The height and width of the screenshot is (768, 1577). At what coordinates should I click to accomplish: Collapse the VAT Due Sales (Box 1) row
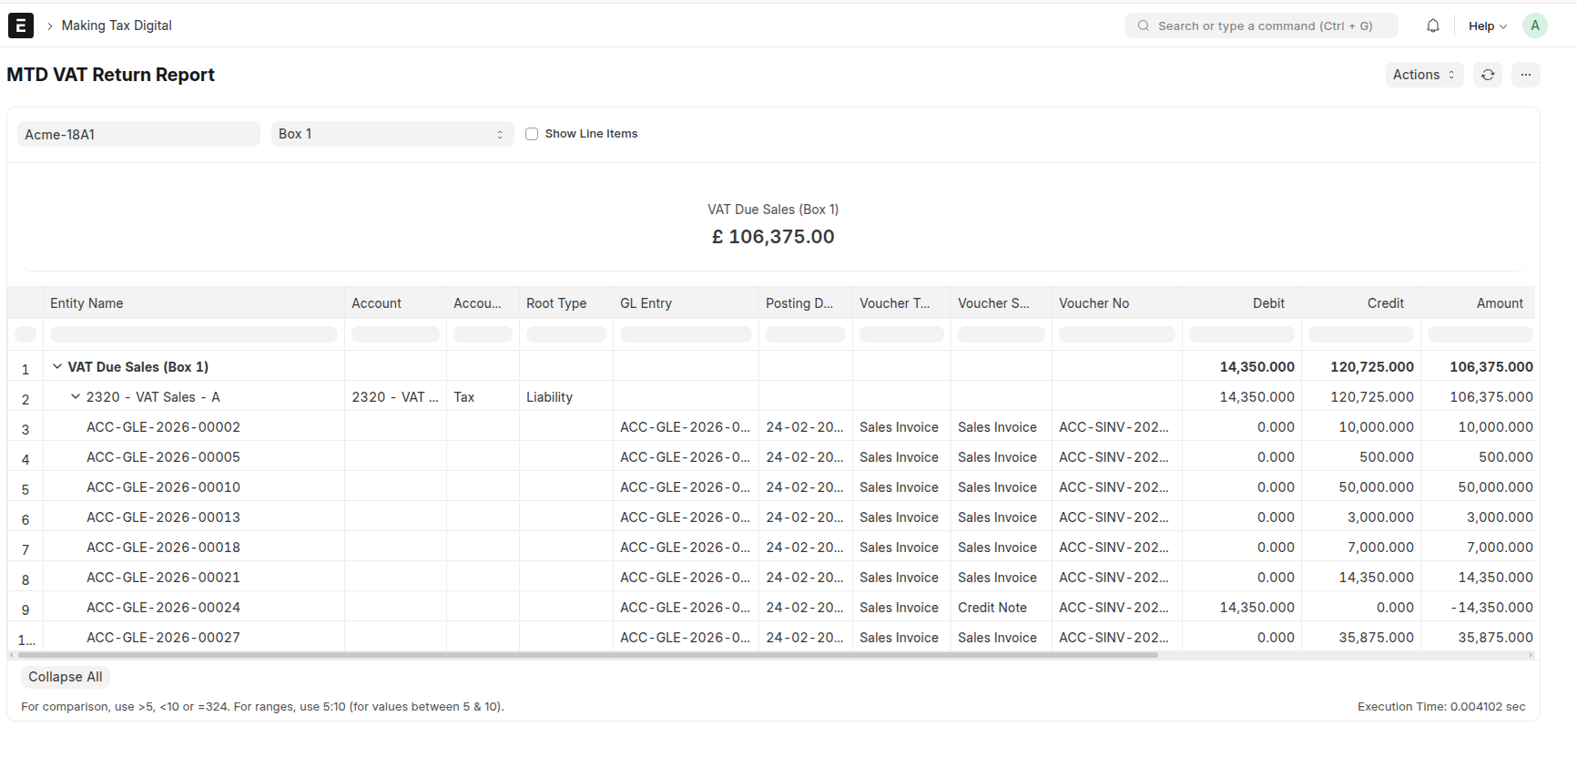(57, 366)
